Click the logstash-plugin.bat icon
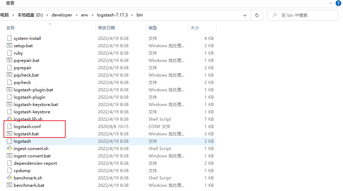Viewport: 343px width, 191px height. coord(9,90)
